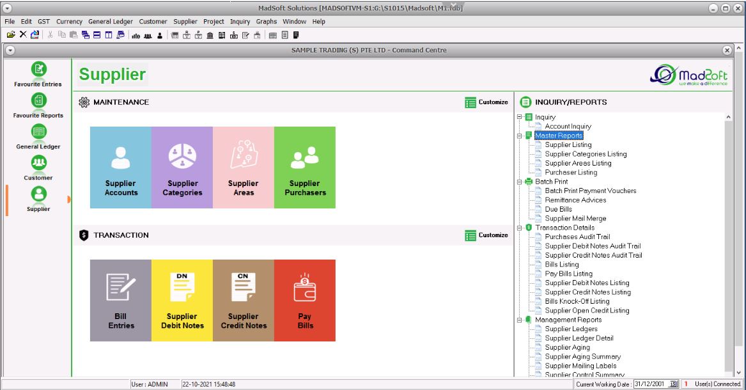Open the General Ledger menu
The height and width of the screenshot is (390, 746).
pos(111,21)
